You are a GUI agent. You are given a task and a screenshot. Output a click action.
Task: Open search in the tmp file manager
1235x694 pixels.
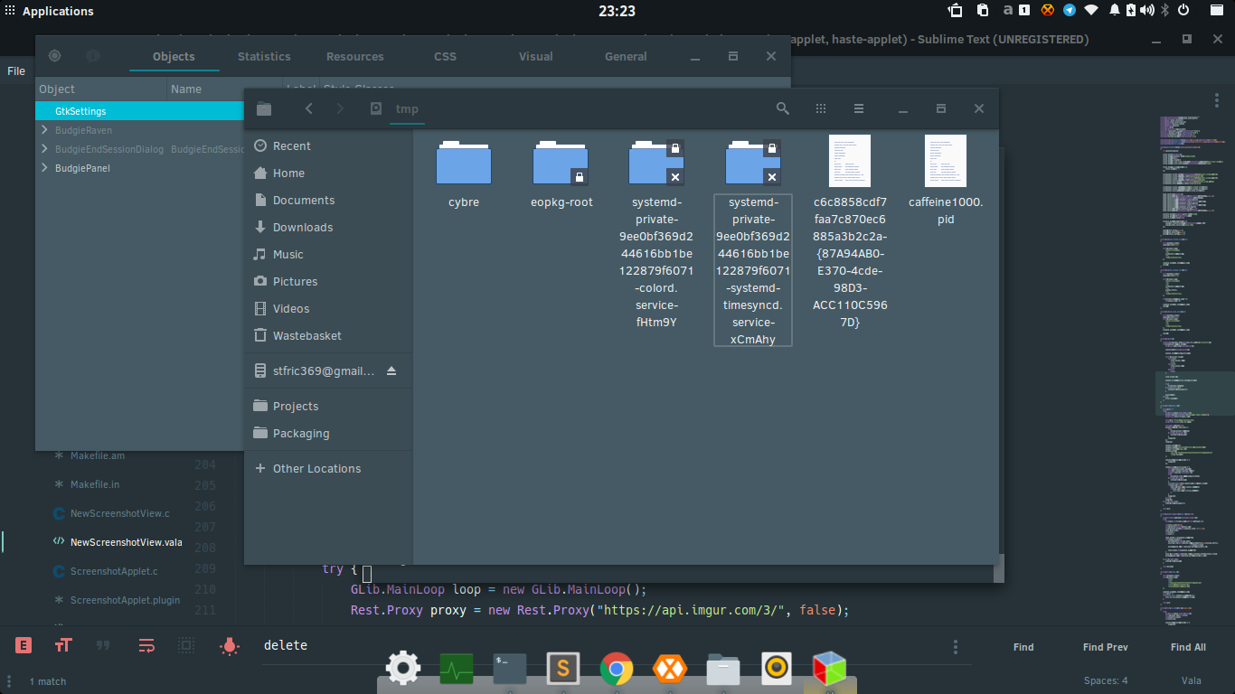click(x=783, y=108)
